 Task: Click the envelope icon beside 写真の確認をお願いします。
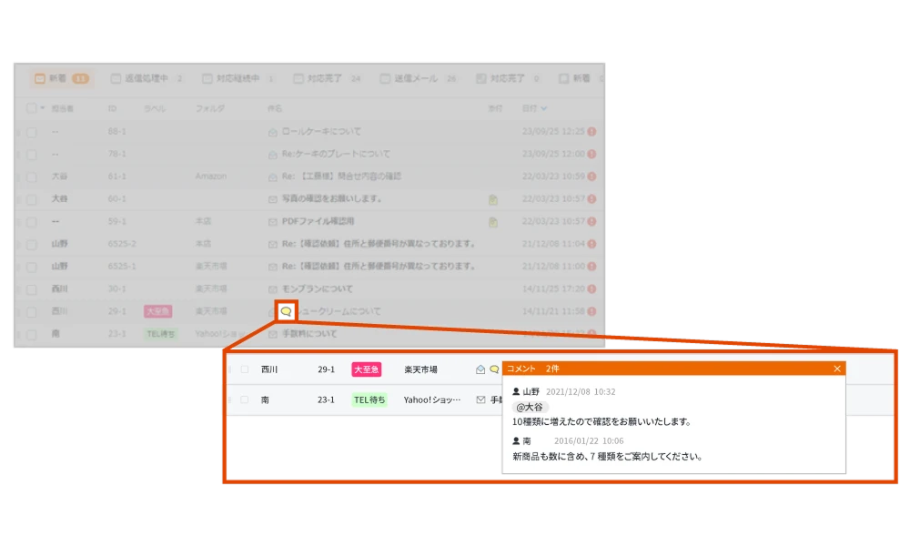[273, 199]
